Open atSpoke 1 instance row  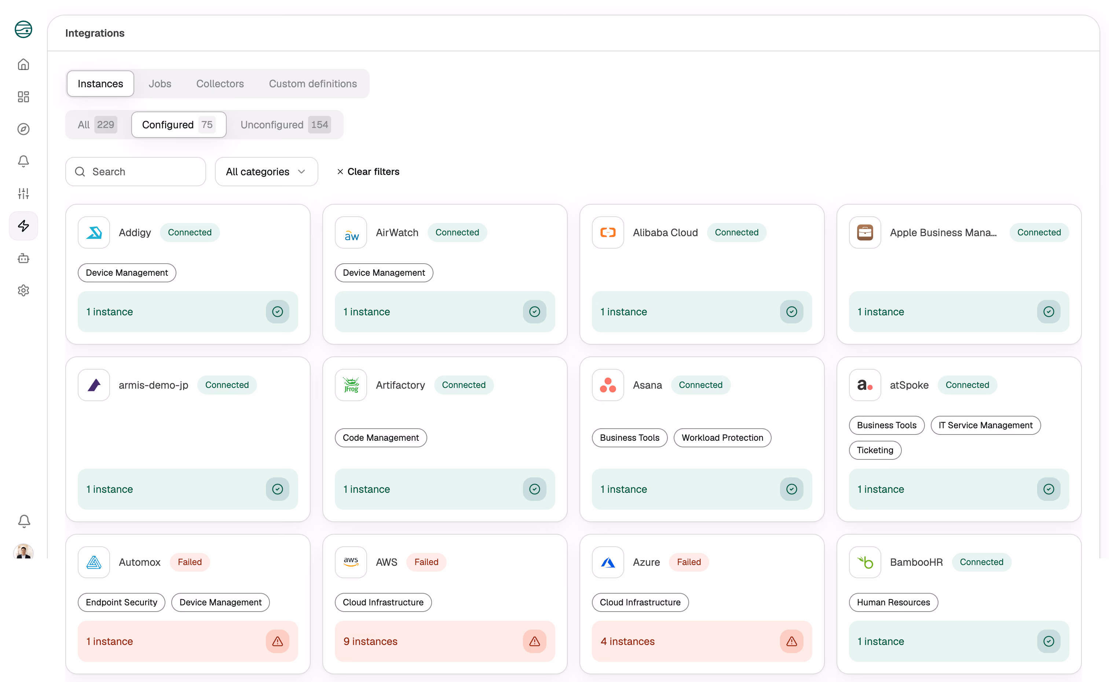[959, 489]
